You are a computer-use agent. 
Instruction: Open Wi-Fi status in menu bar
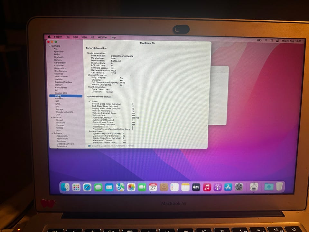(x=266, y=41)
